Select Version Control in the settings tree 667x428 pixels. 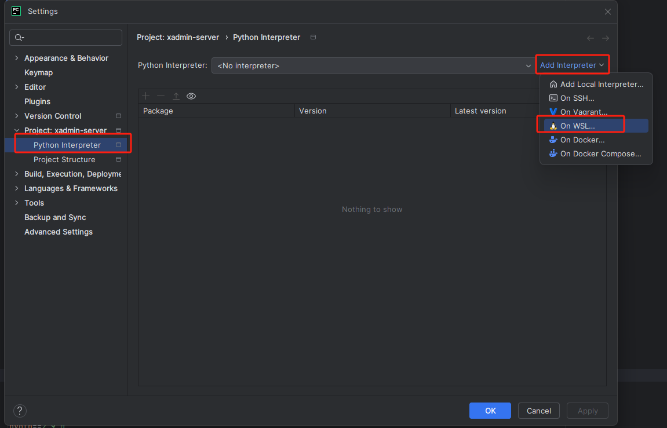[53, 116]
